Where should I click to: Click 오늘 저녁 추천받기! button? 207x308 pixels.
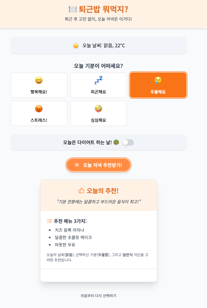(98, 165)
